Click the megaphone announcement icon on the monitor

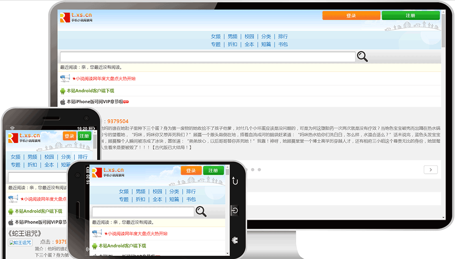65,78
